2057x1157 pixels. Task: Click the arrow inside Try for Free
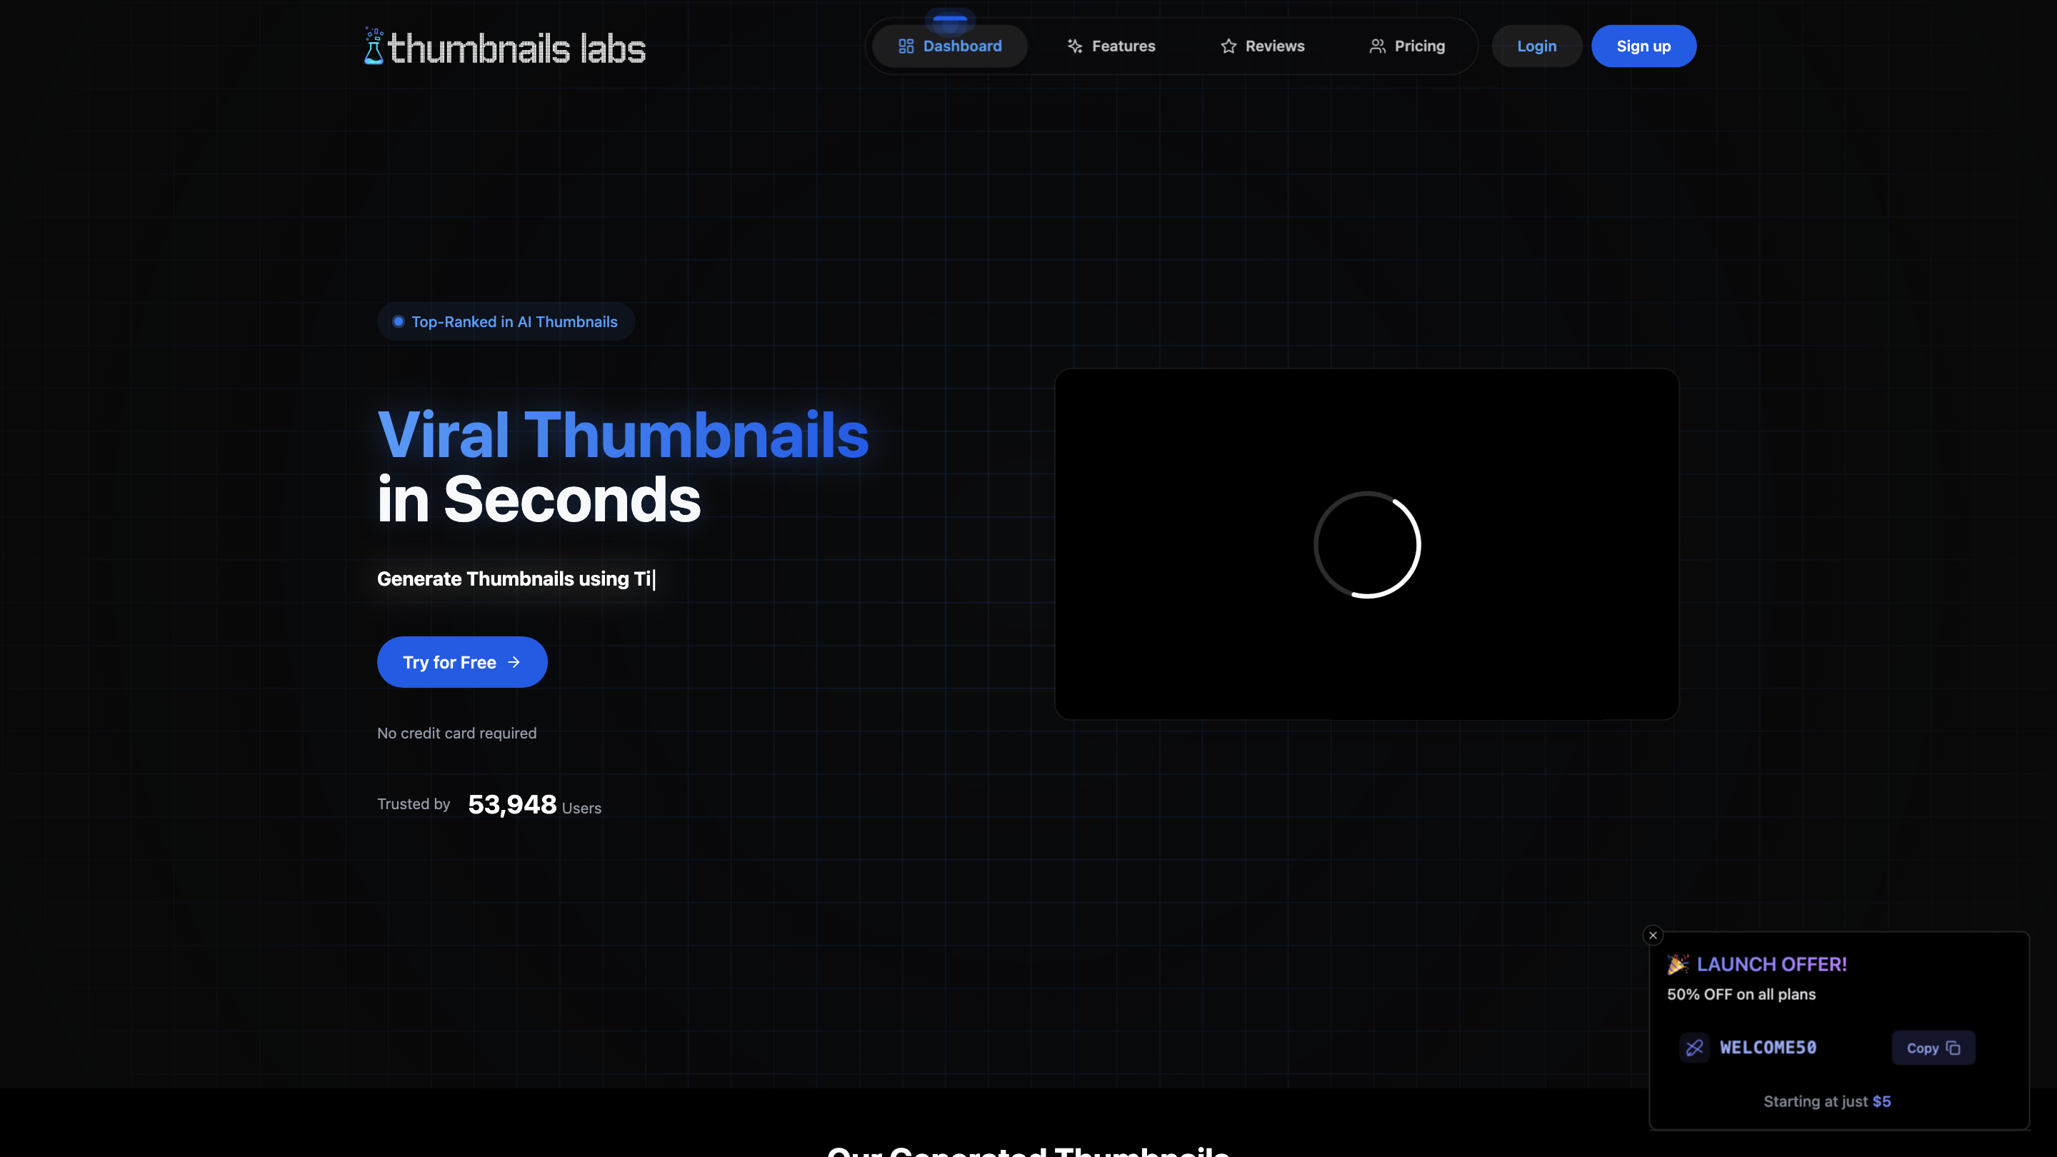click(x=516, y=661)
